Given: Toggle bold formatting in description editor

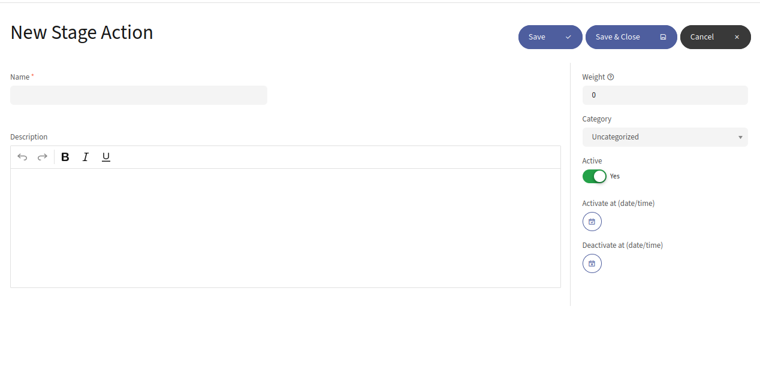Looking at the screenshot, I should [65, 157].
